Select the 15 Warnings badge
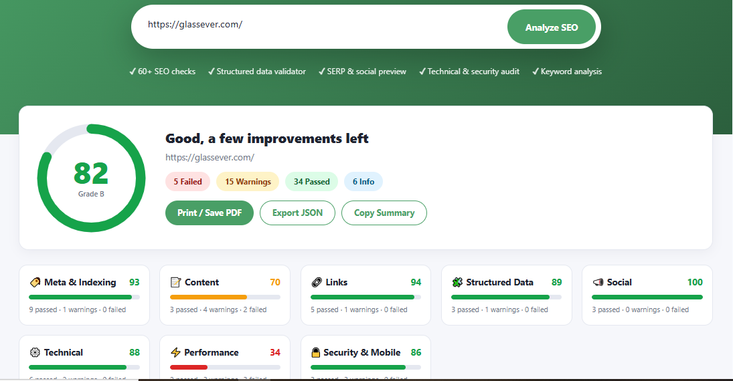Screen dimensions: 733x381 pos(248,182)
